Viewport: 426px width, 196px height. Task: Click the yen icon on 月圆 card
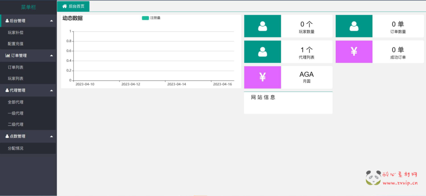263,77
